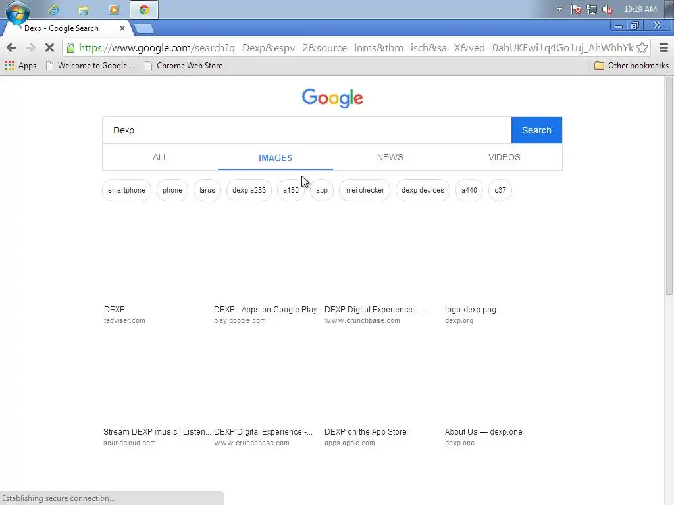
Task: Filter by app chip
Action: 321,190
